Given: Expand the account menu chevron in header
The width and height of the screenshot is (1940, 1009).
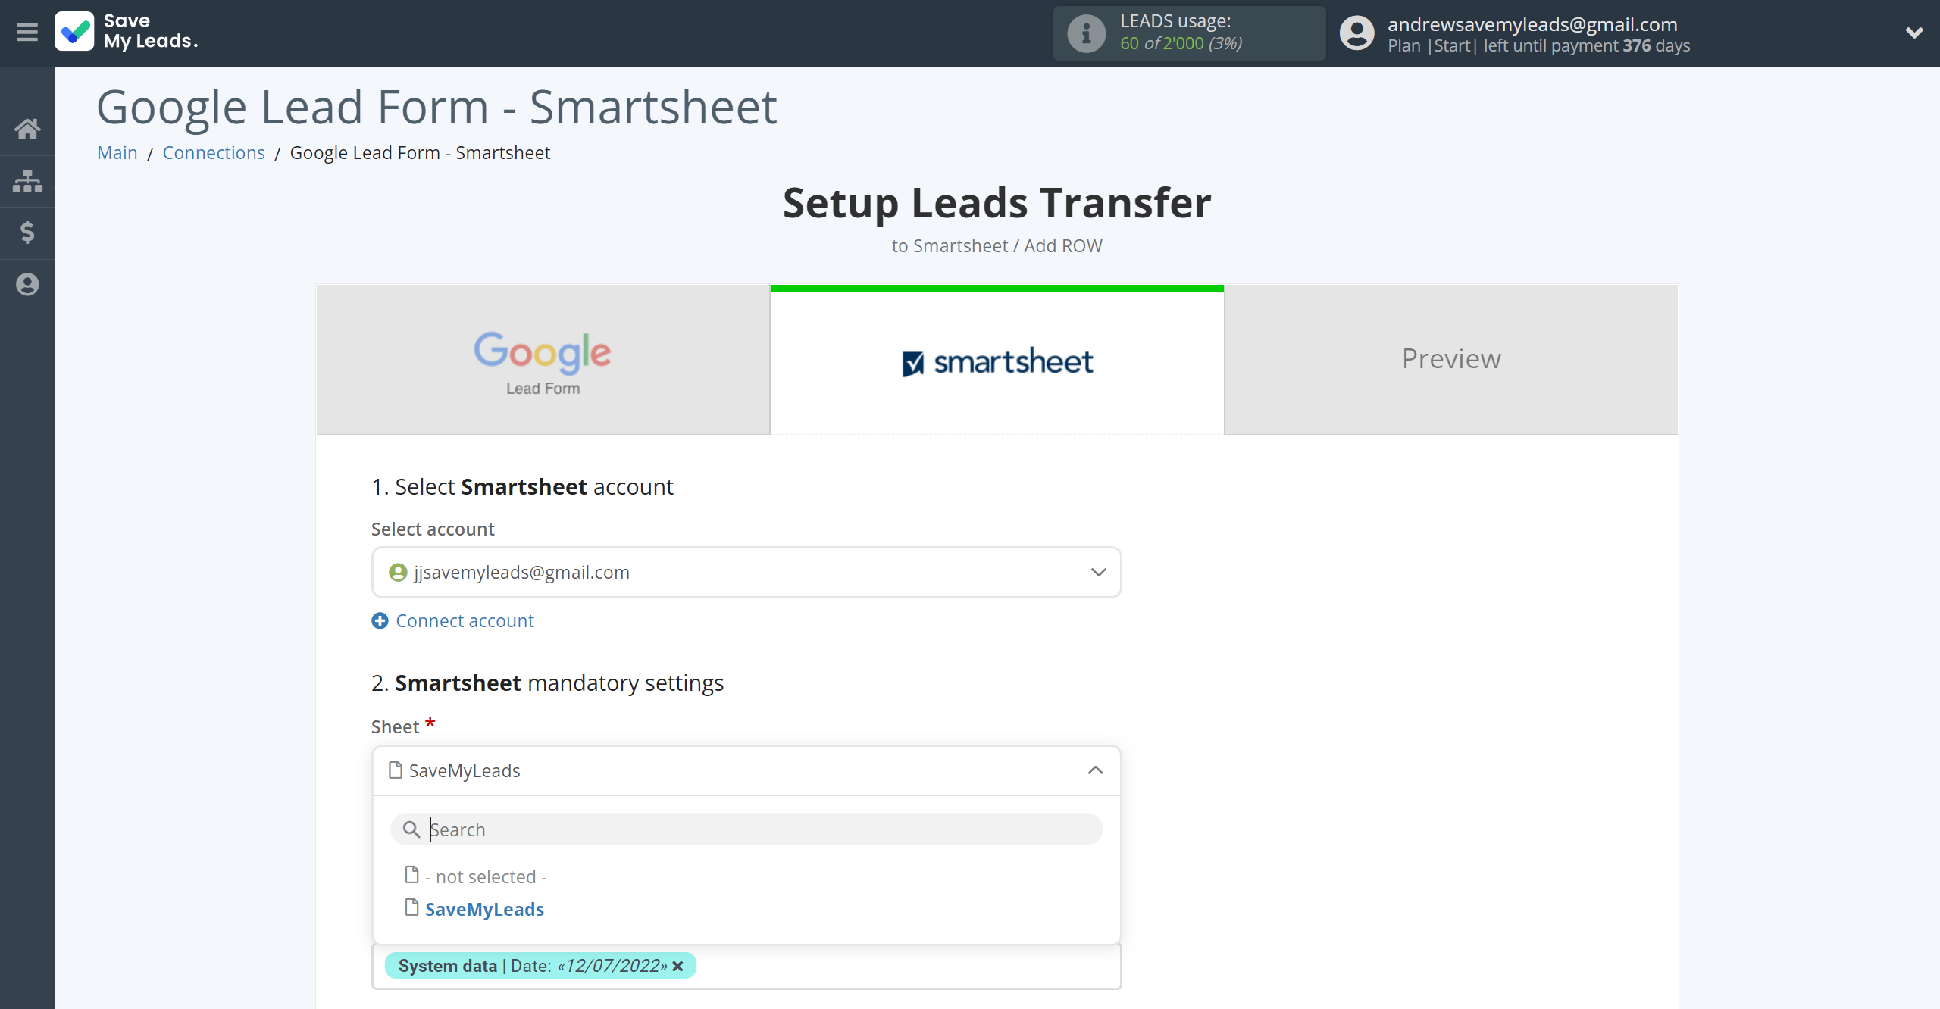Looking at the screenshot, I should (1914, 33).
